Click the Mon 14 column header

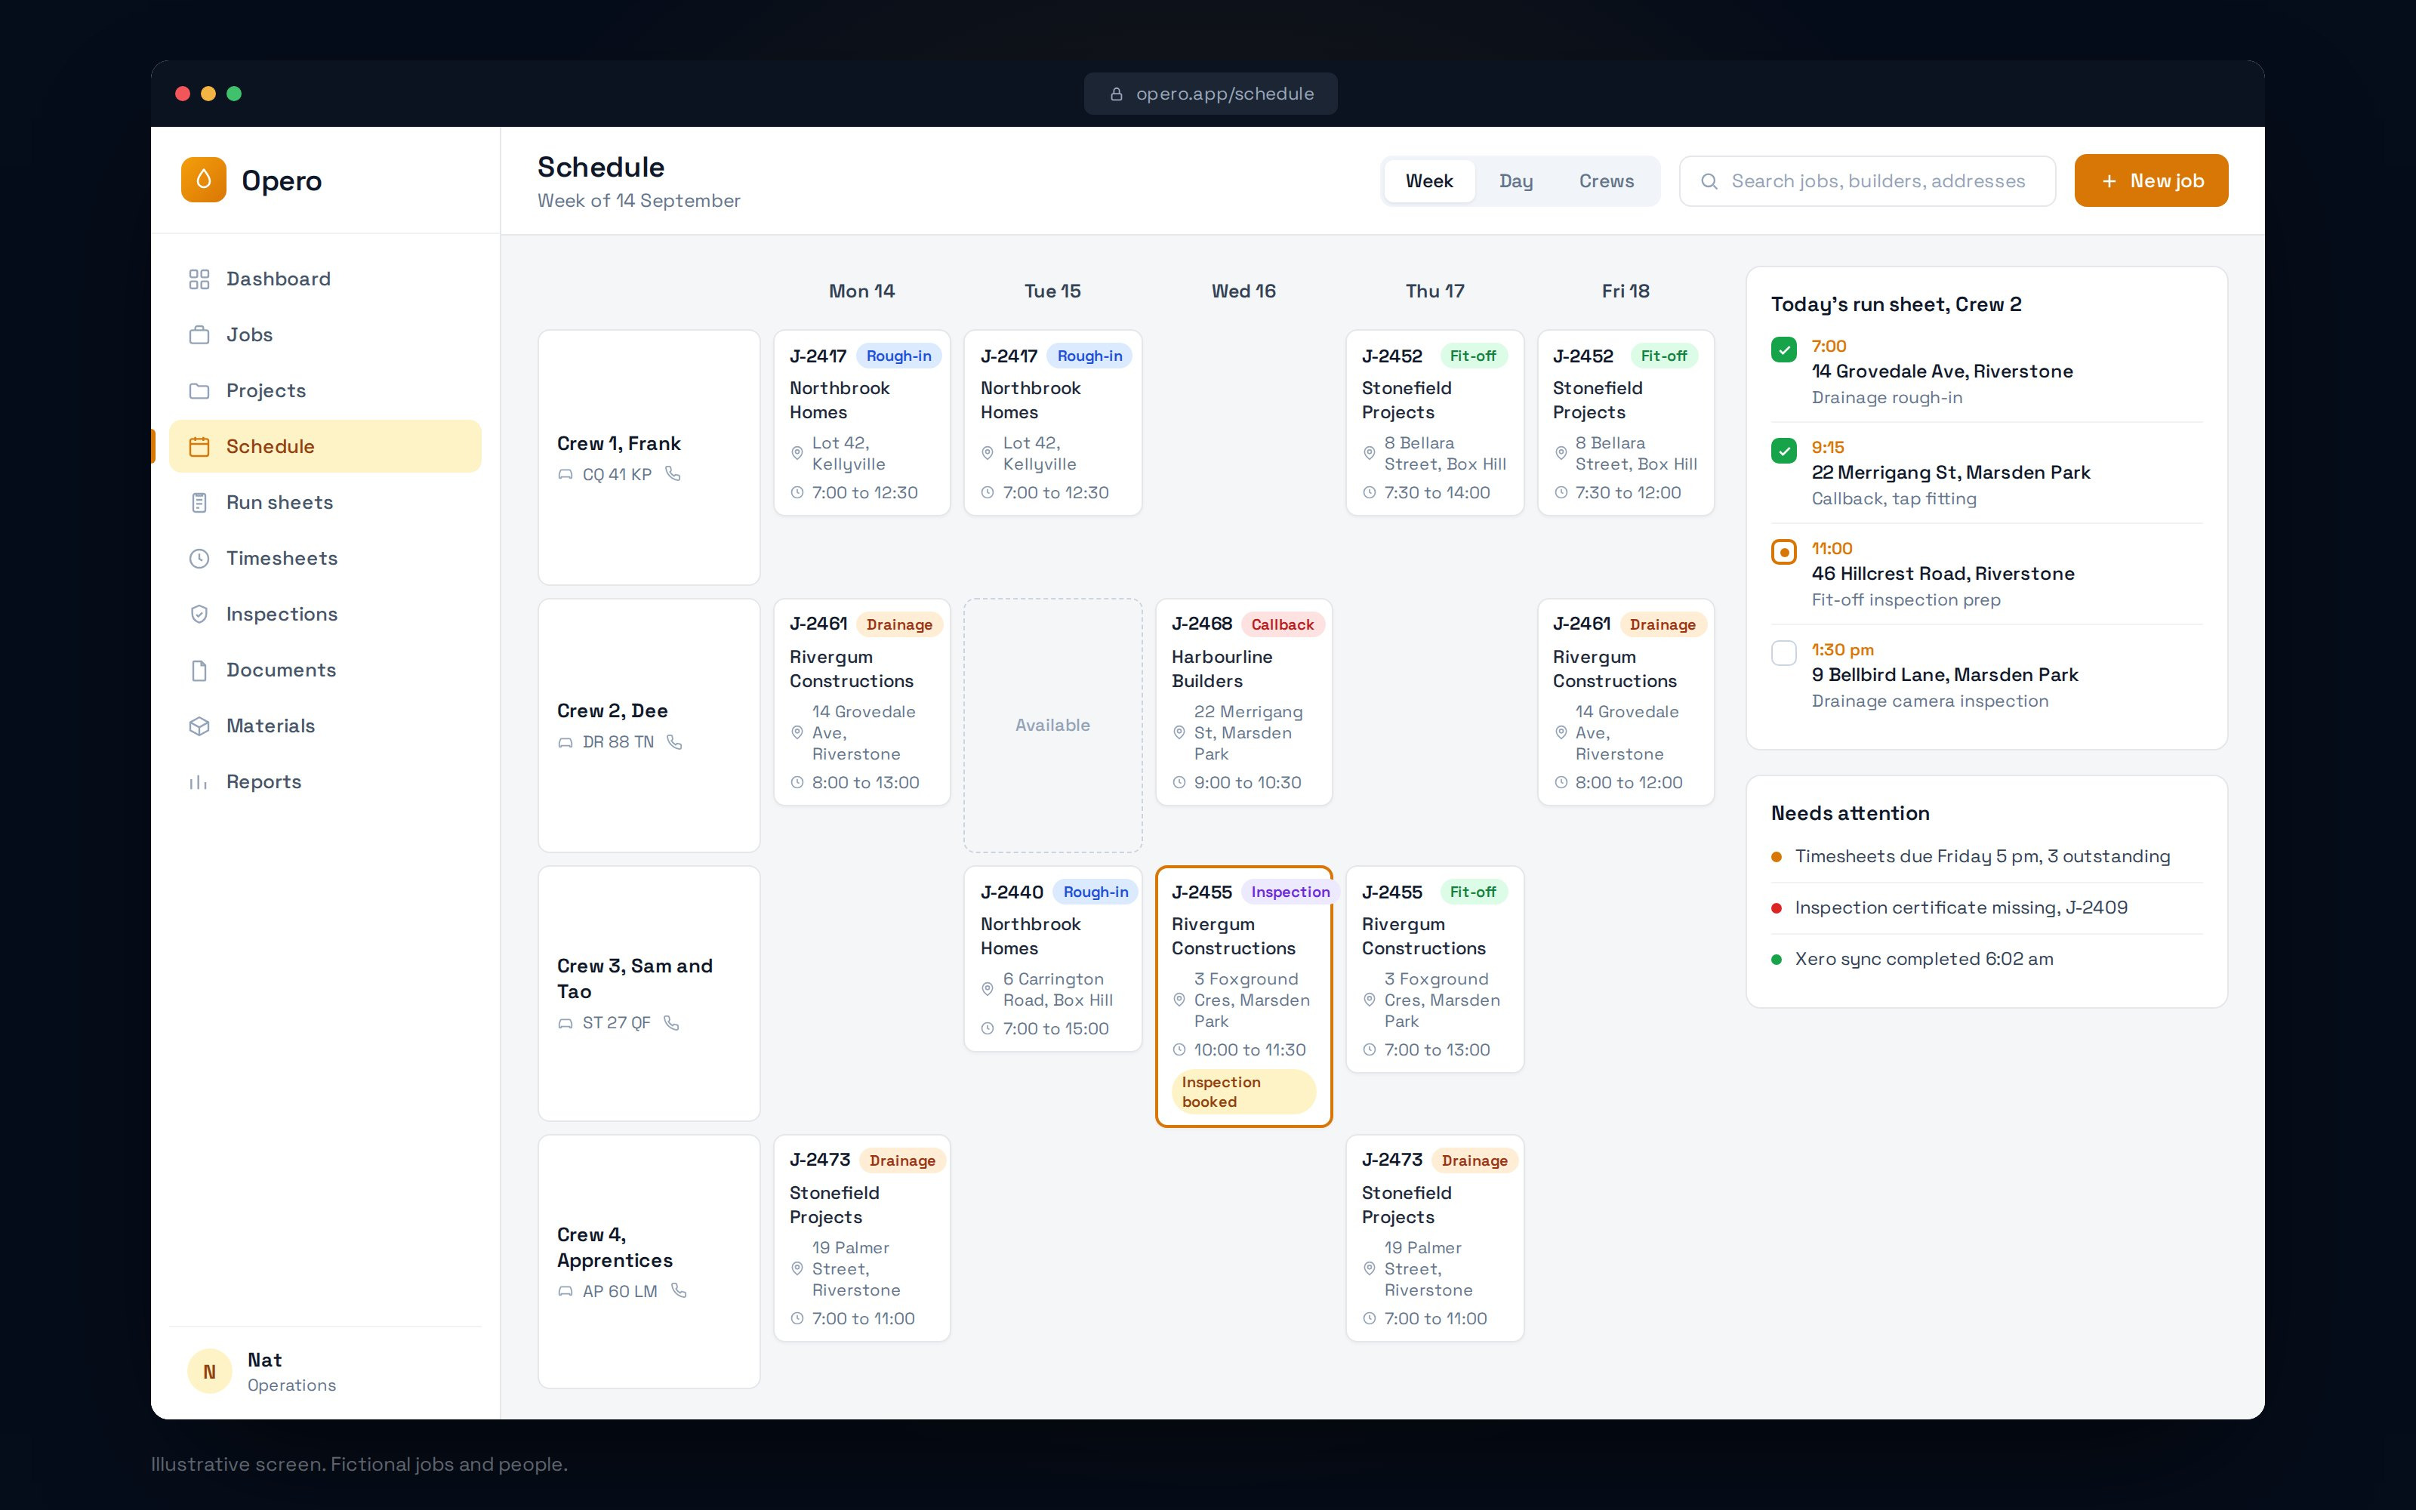click(x=861, y=291)
